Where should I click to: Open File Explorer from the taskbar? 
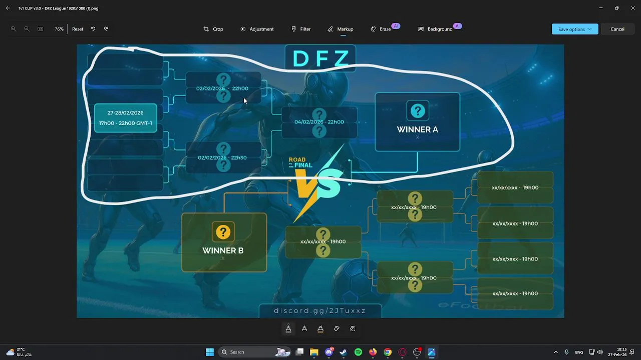coord(314,352)
